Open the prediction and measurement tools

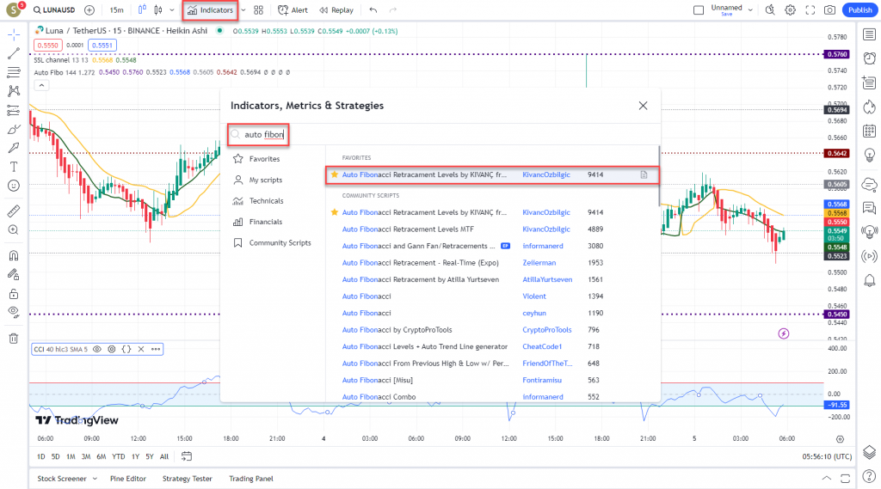(14, 110)
